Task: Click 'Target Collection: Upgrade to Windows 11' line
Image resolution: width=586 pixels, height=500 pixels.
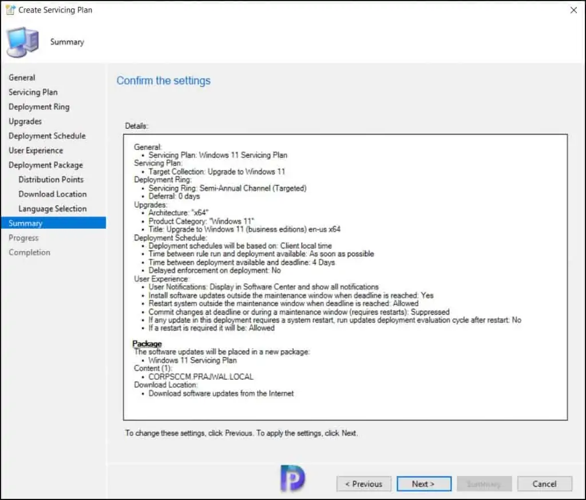Action: point(217,172)
